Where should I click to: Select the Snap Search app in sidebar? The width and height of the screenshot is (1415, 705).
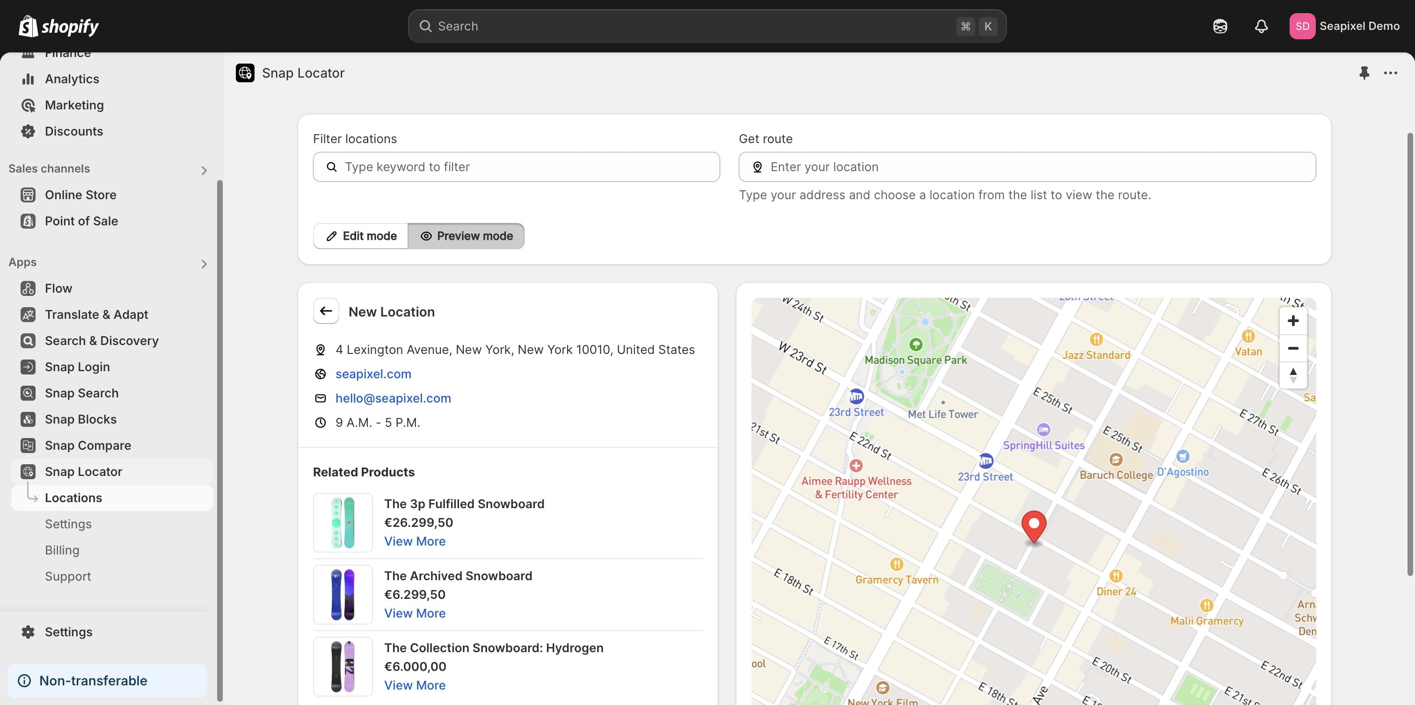pos(81,393)
